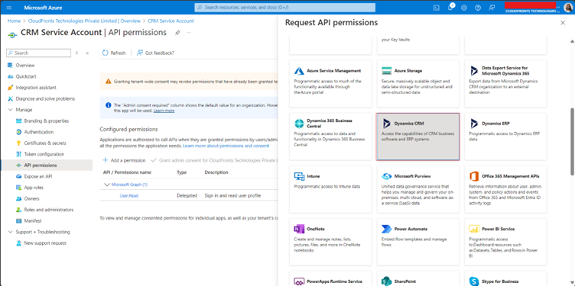The image size is (575, 286).
Task: Open Learn more about permissions and consent
Action: 226,146
